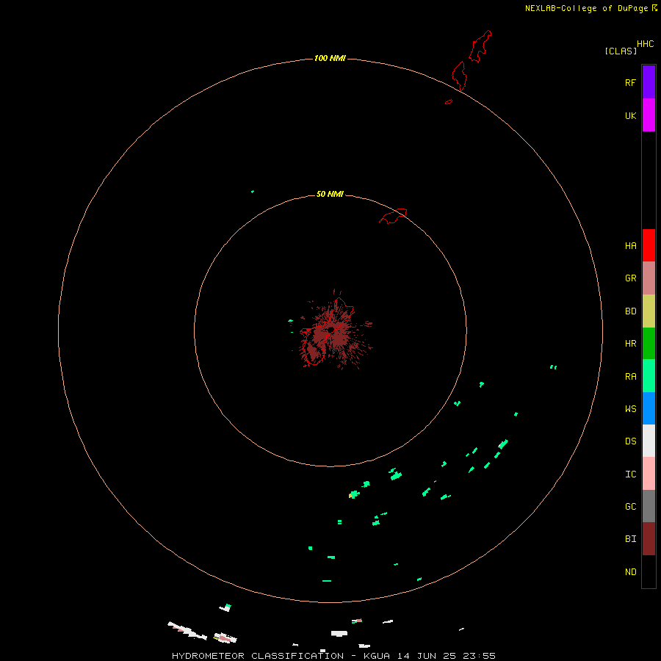Click the 23:55 timestamp
The height and width of the screenshot is (661, 661).
(x=479, y=656)
